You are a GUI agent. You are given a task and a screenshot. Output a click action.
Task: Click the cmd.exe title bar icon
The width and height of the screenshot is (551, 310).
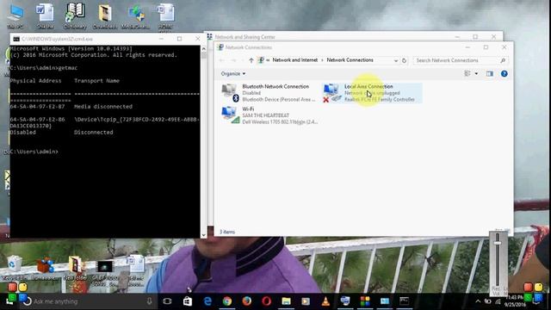[16, 39]
